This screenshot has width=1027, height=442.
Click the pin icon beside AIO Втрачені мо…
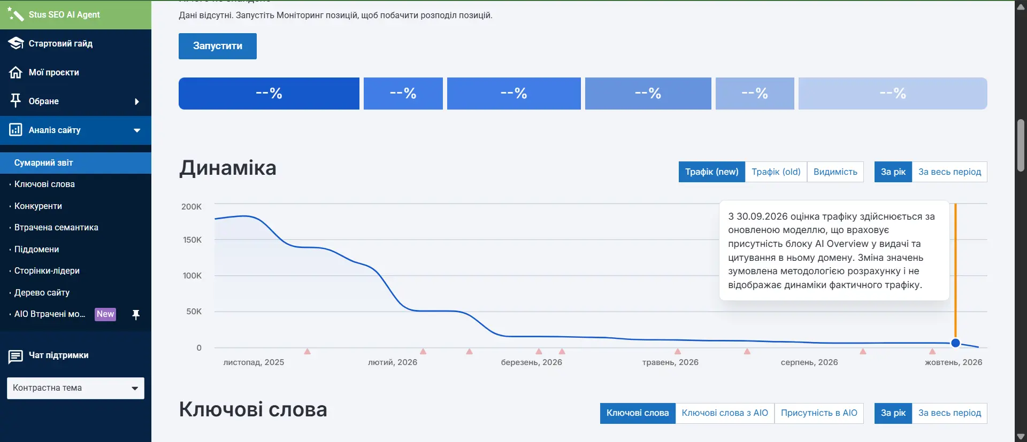pyautogui.click(x=136, y=314)
